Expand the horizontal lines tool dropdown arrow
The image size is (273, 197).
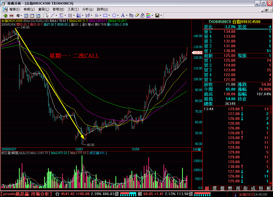click(x=65, y=15)
